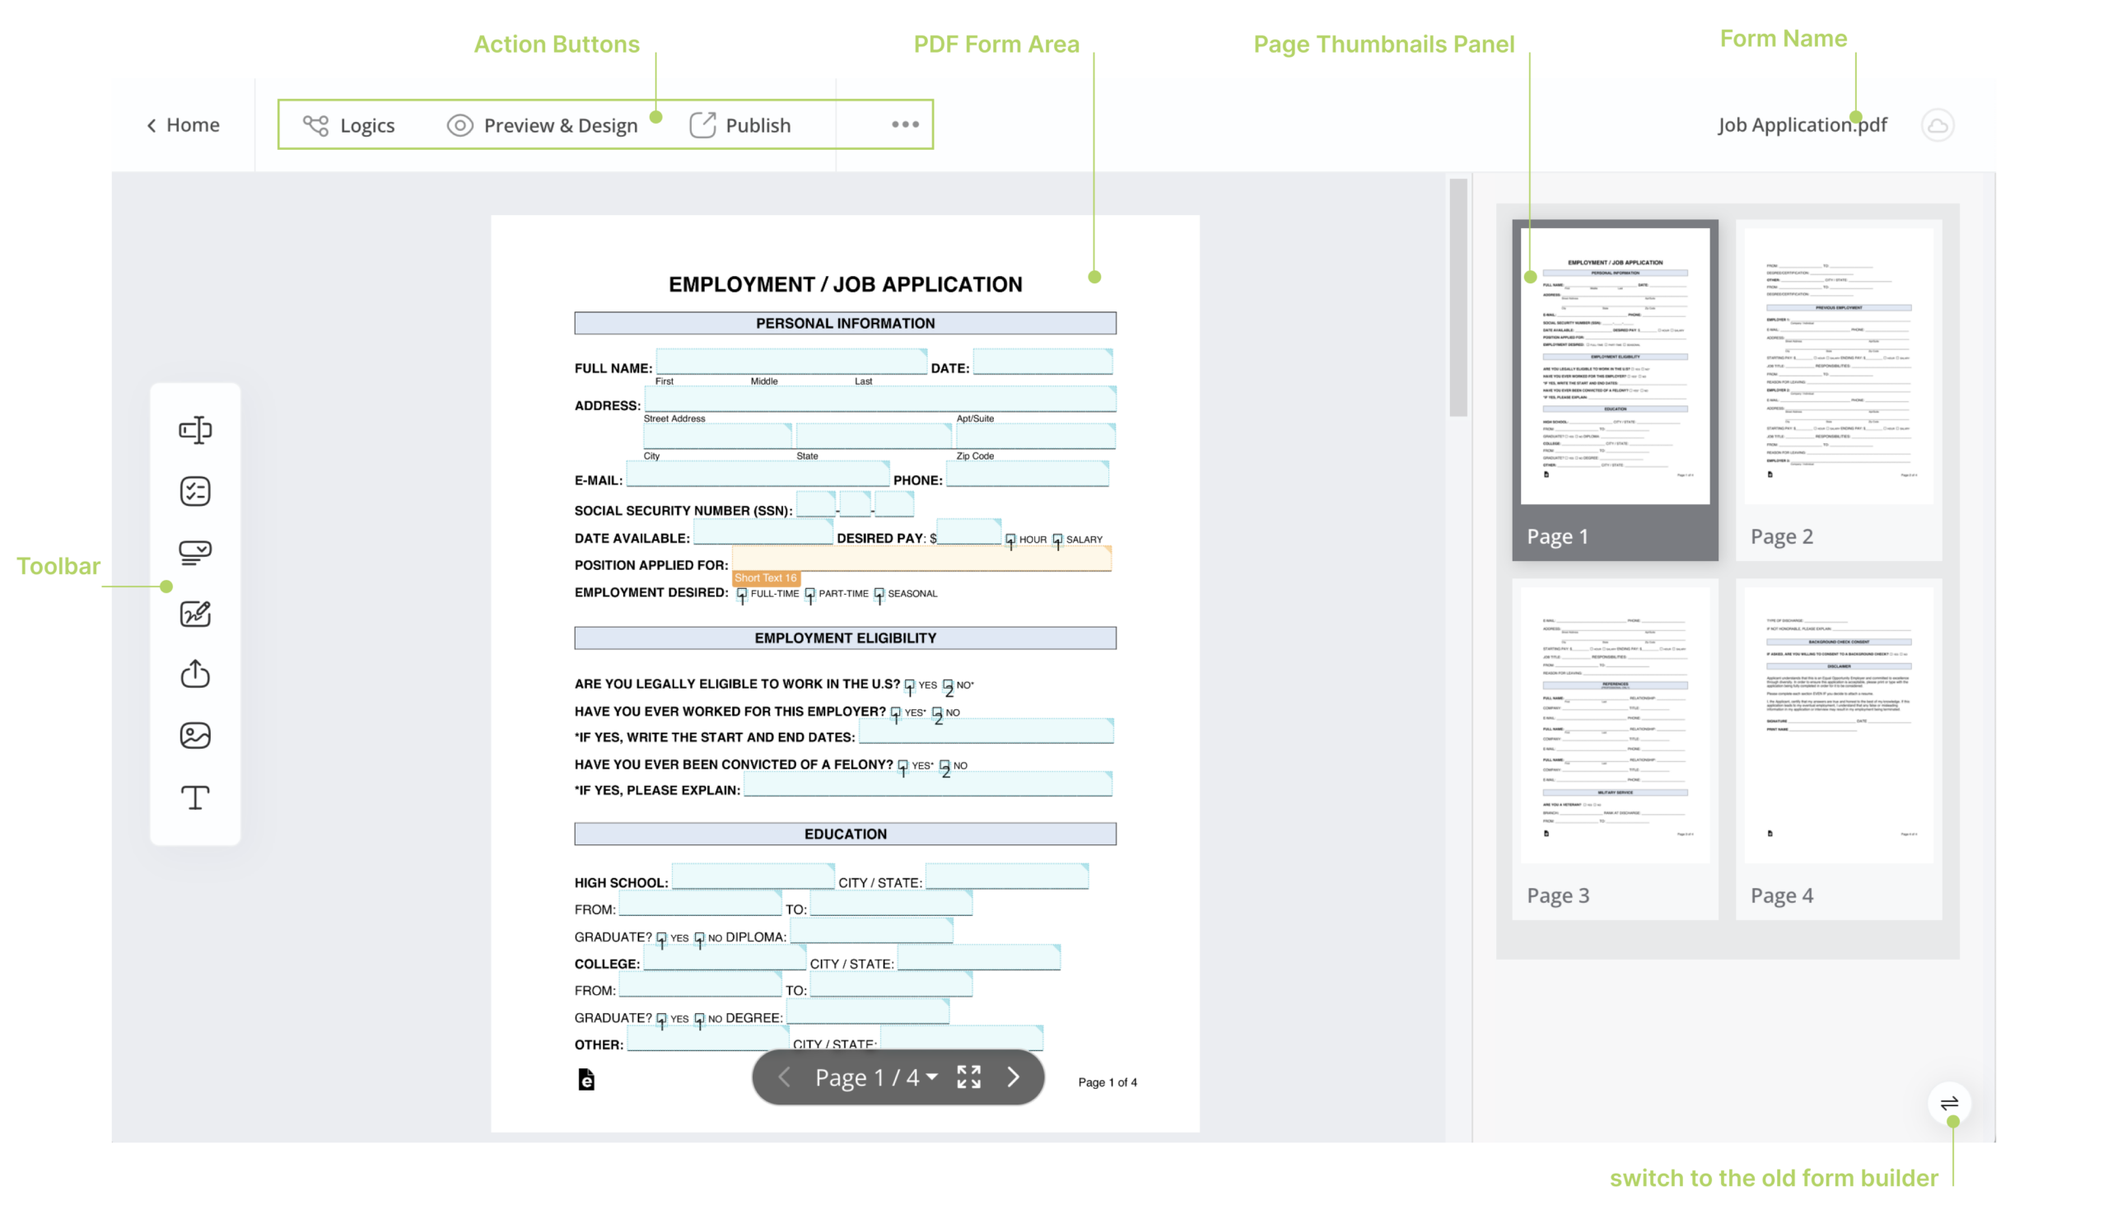
Task: Click the City input field
Action: click(717, 436)
